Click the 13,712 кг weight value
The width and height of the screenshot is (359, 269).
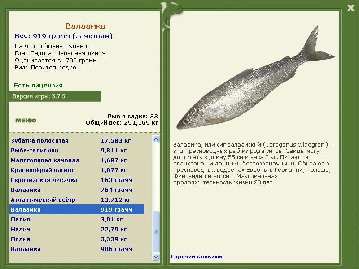(x=116, y=200)
